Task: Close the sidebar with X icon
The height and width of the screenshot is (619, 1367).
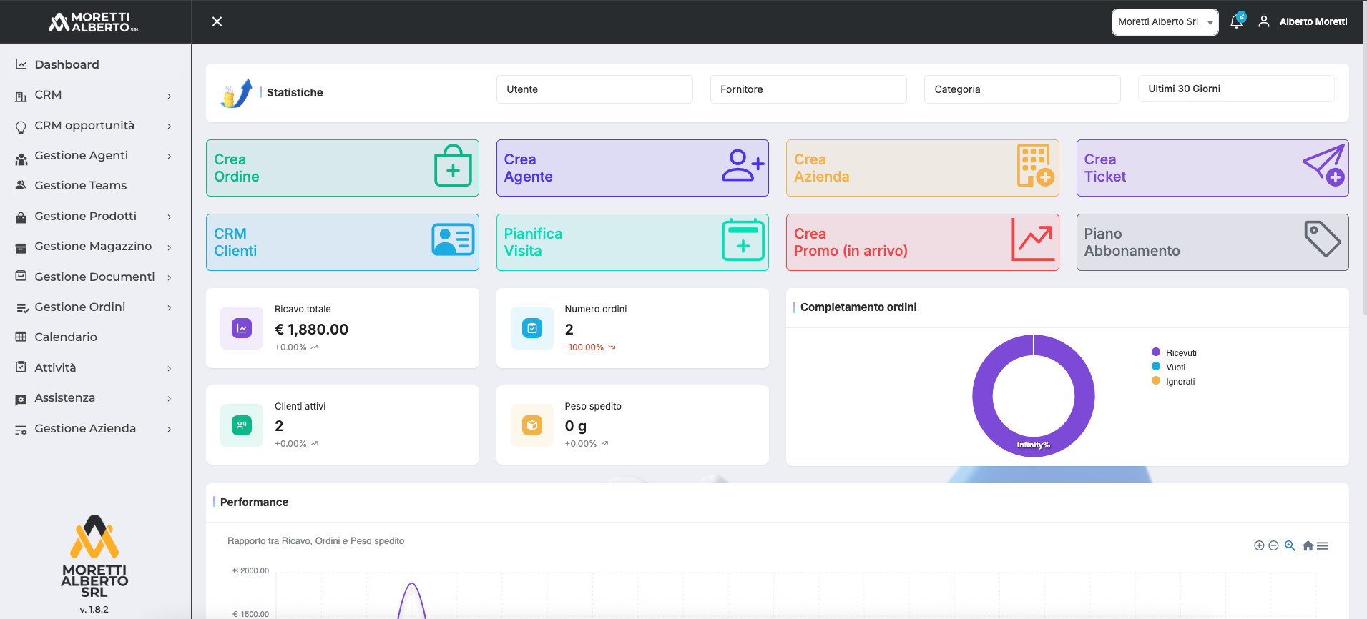Action: click(217, 21)
